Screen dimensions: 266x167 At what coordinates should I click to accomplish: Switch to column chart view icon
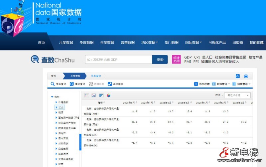94,95
